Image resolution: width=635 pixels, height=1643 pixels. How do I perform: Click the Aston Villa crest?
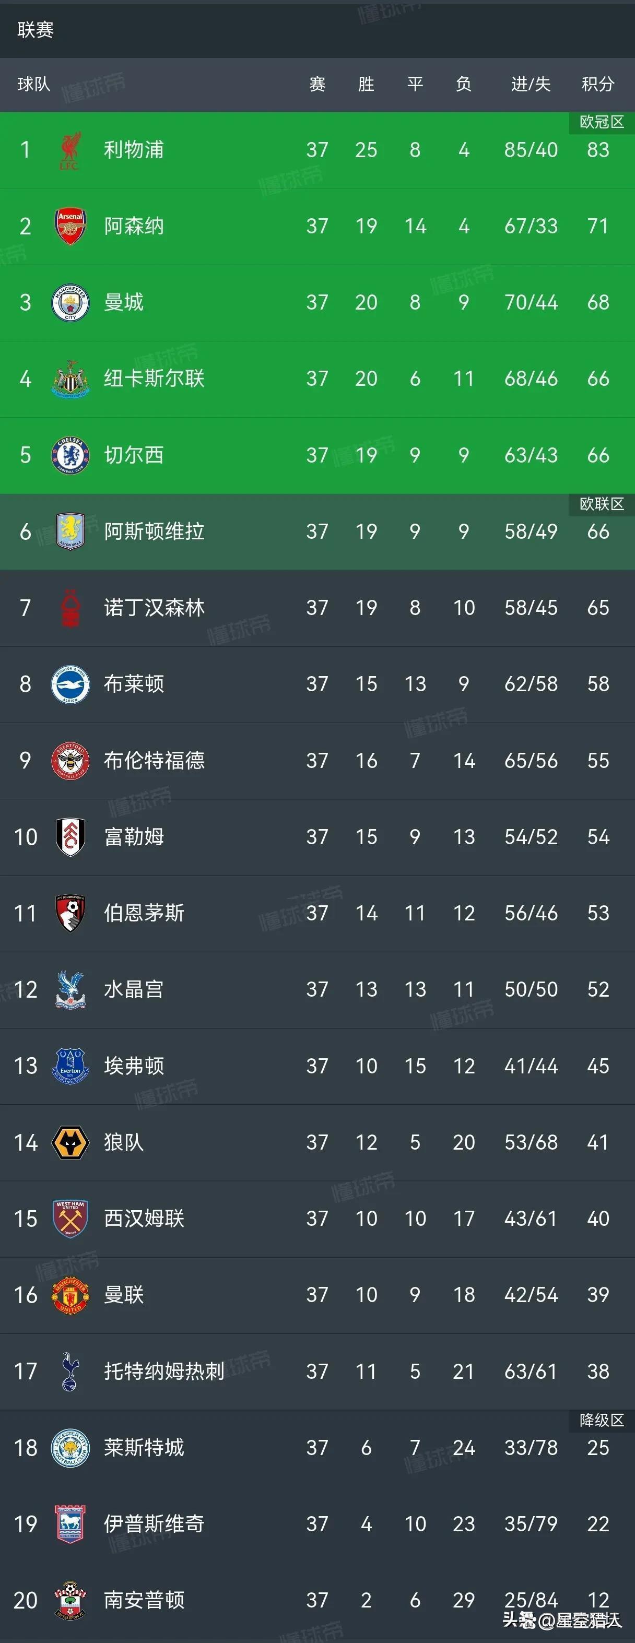70,531
